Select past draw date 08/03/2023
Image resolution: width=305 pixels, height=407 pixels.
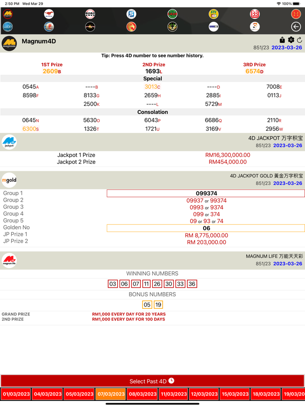tap(142, 394)
